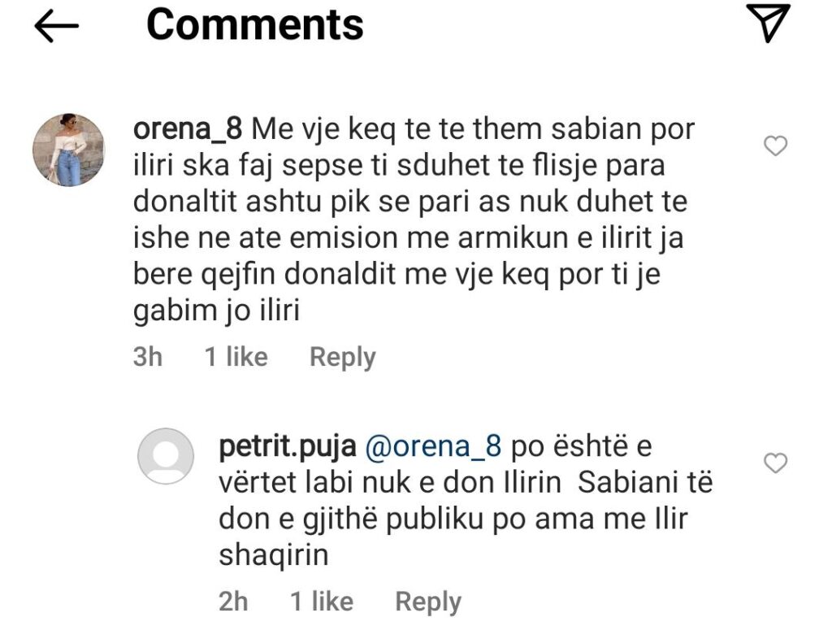The height and width of the screenshot is (643, 832).
Task: Open the petrit.puja username profile link
Action: point(285,446)
